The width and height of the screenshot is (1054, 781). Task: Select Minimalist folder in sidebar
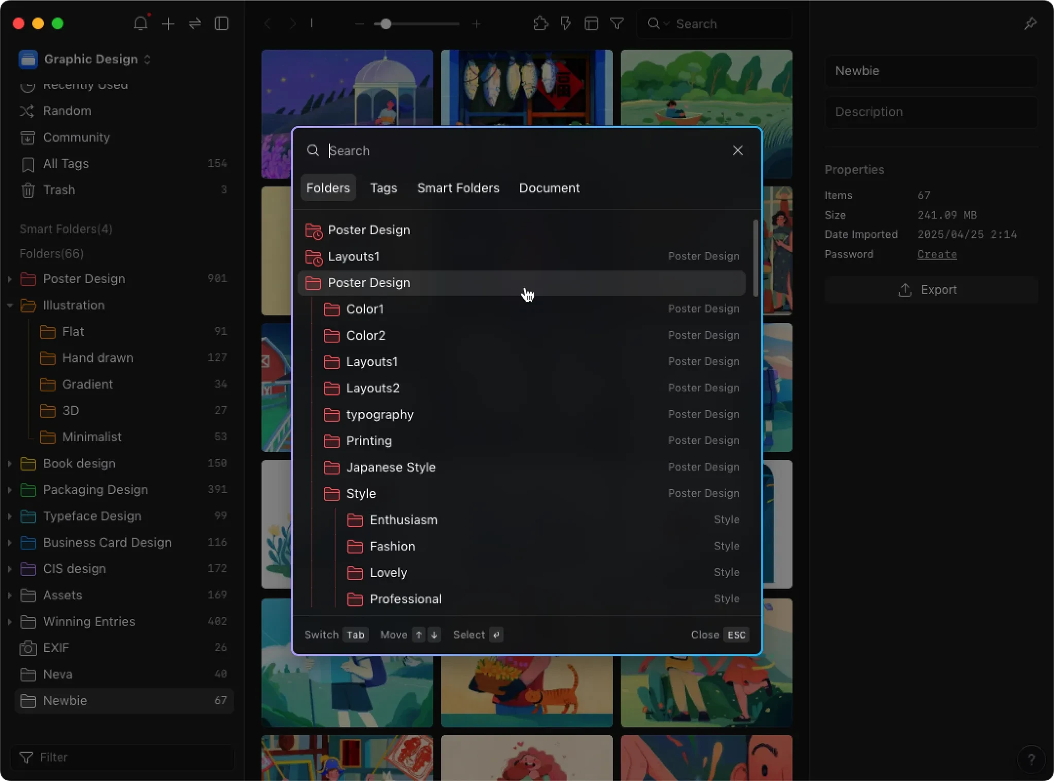click(x=124, y=437)
